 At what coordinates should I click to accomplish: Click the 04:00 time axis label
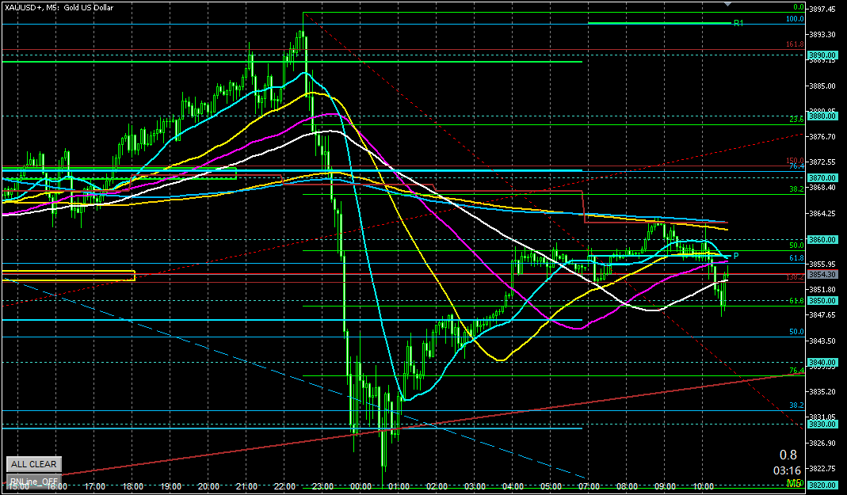[513, 486]
